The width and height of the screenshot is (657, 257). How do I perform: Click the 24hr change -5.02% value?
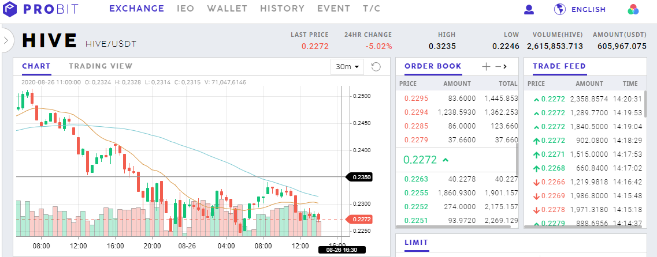pyautogui.click(x=379, y=46)
